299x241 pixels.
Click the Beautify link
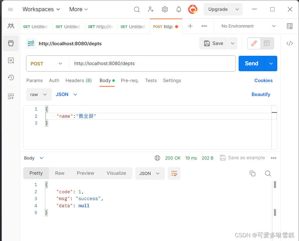pos(261,94)
